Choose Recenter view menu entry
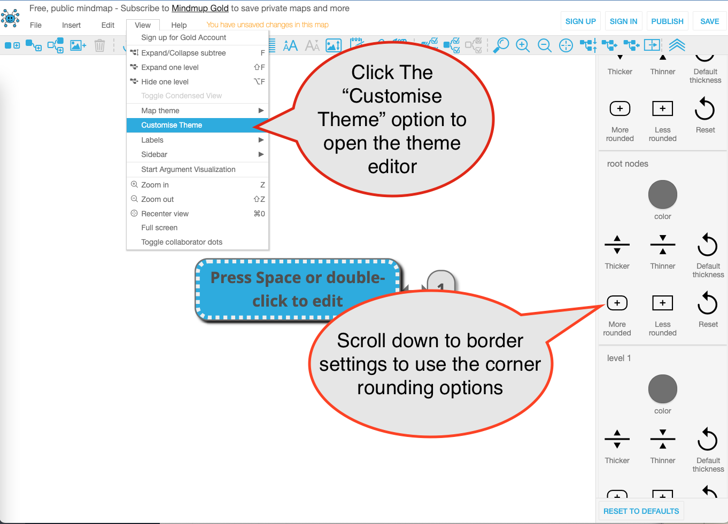This screenshot has height=524, width=728. (x=197, y=214)
